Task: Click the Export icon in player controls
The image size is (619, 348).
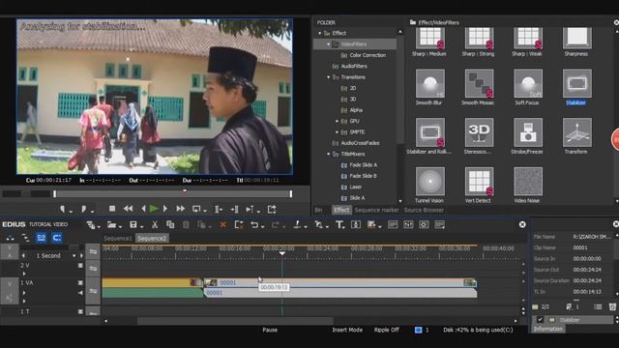Action: (272, 209)
